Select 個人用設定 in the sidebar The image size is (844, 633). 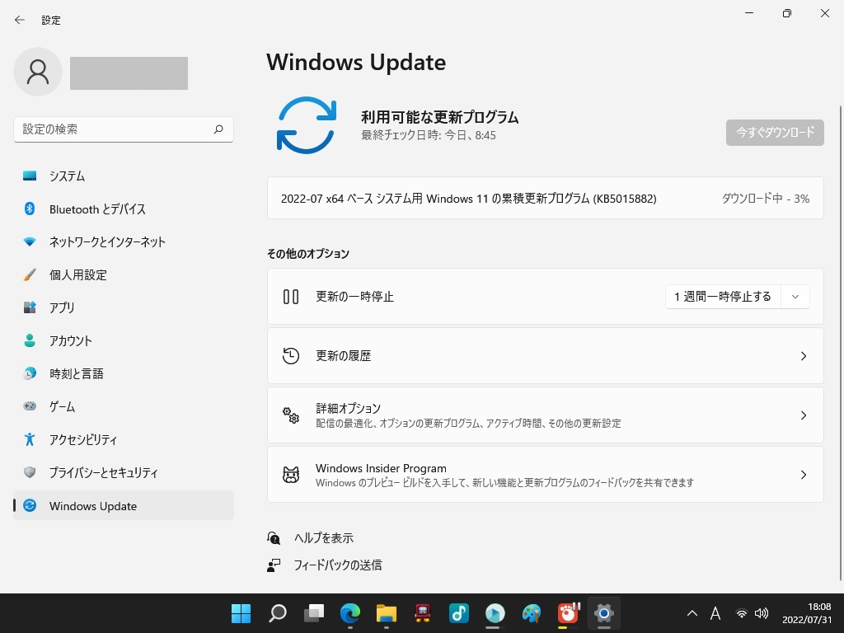point(124,274)
